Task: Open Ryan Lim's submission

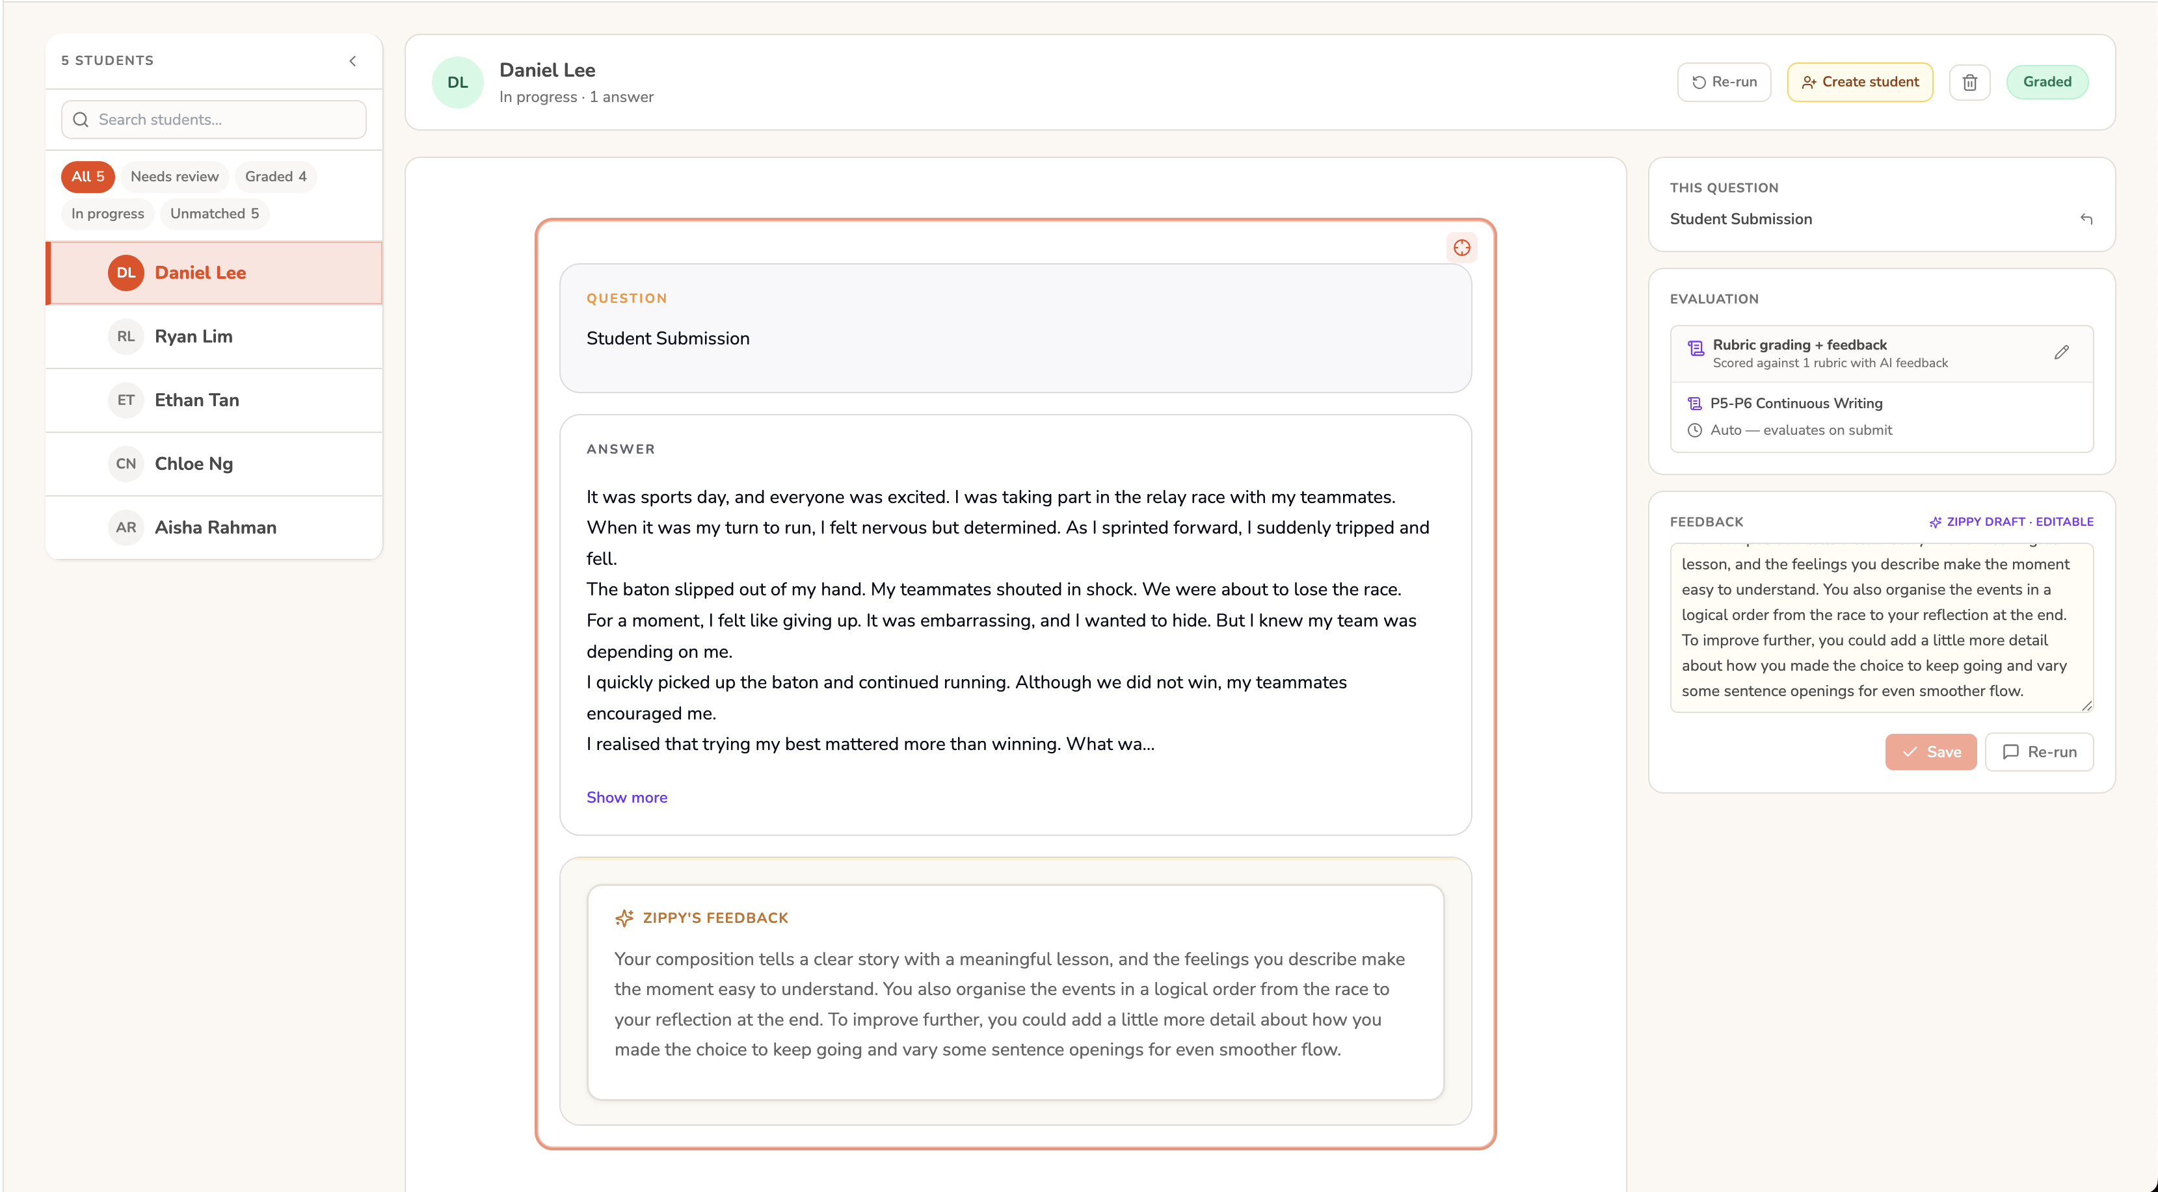Action: (x=215, y=337)
